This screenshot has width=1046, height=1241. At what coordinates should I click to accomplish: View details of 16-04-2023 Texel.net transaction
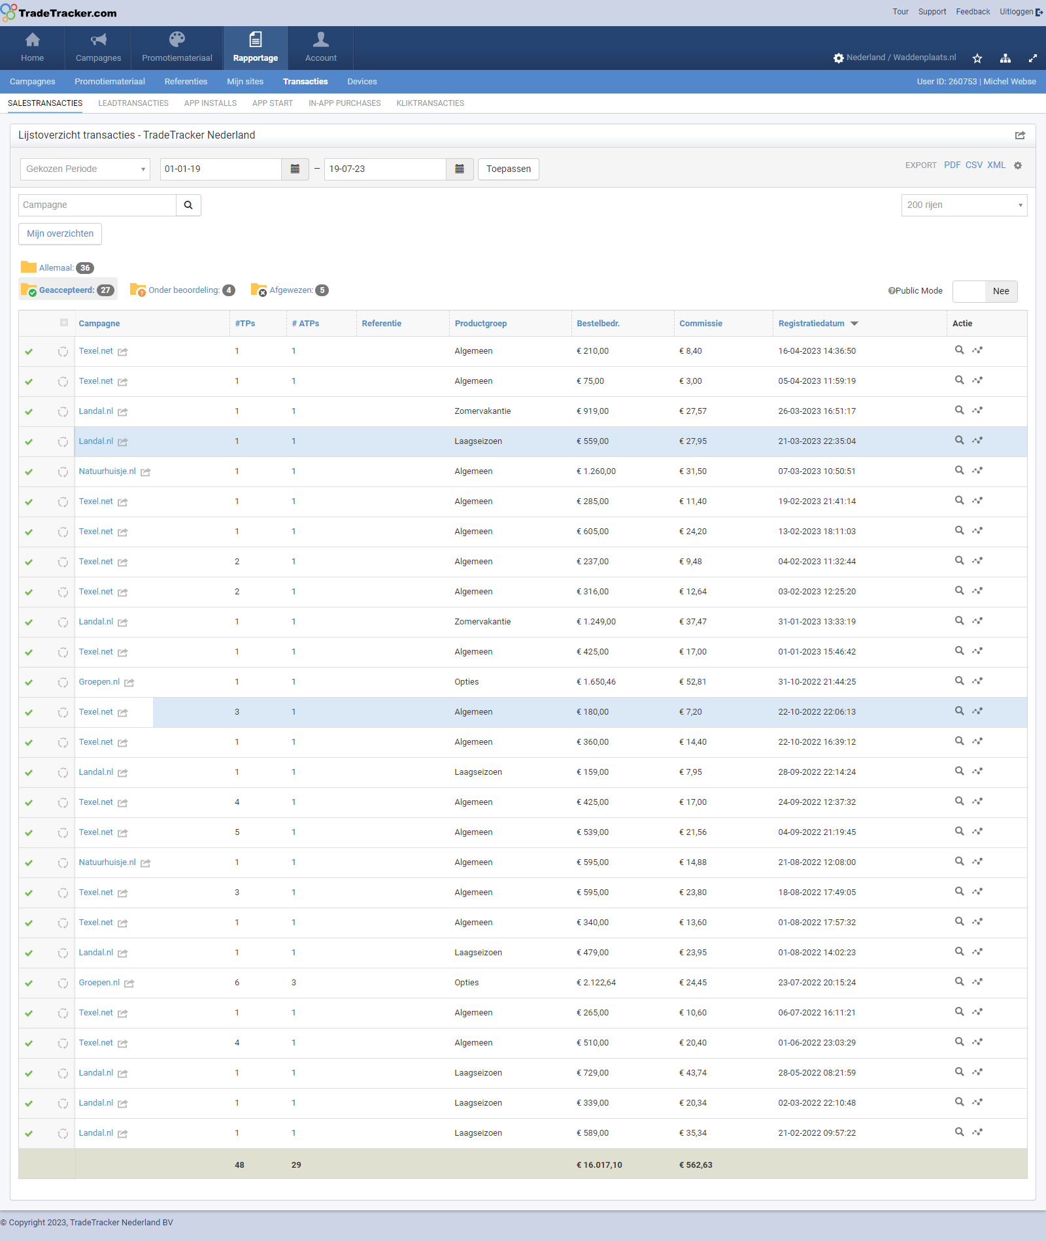[x=959, y=350]
